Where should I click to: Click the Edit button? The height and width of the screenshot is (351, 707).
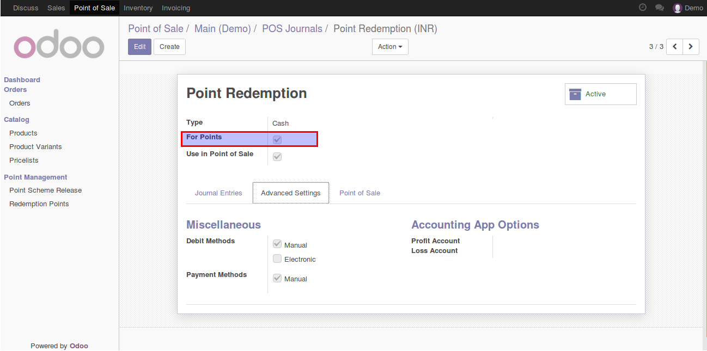click(139, 47)
